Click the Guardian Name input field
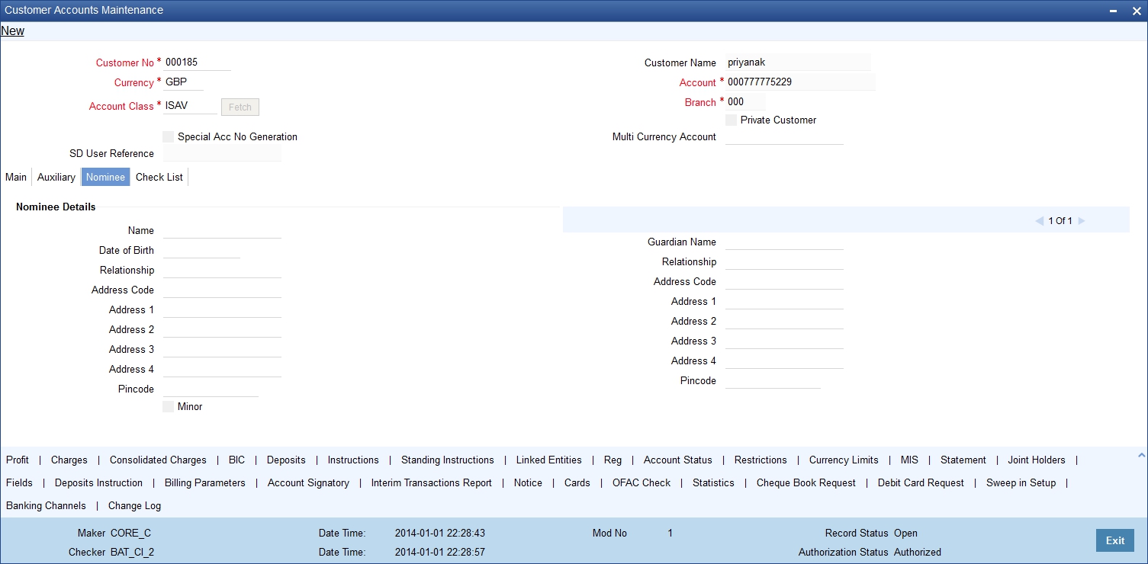This screenshot has width=1148, height=564. point(784,242)
